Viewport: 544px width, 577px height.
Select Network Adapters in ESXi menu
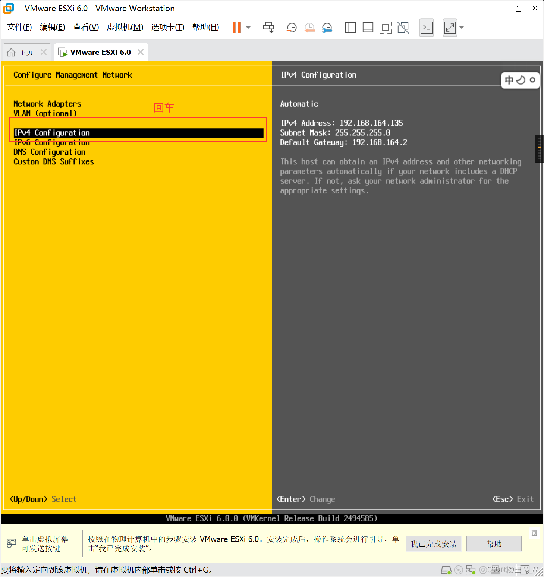pyautogui.click(x=47, y=104)
